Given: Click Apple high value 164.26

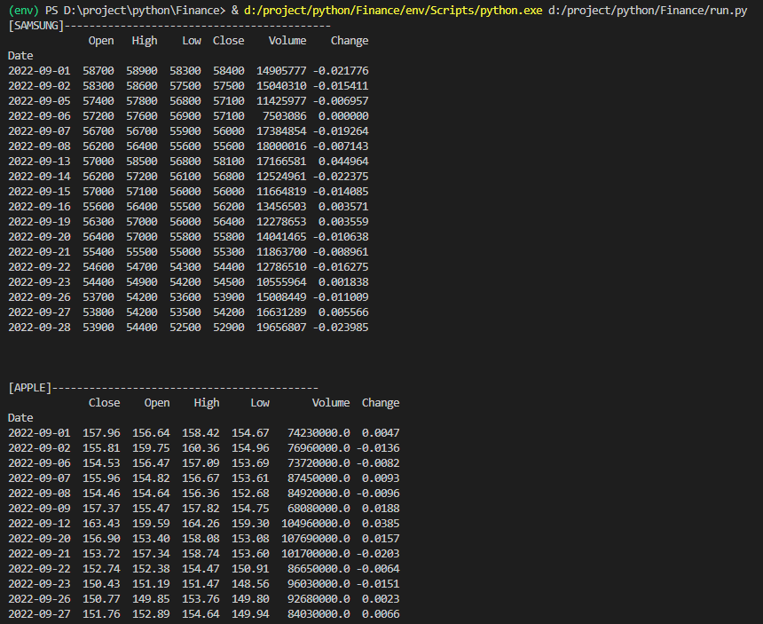Looking at the screenshot, I should click(201, 523).
